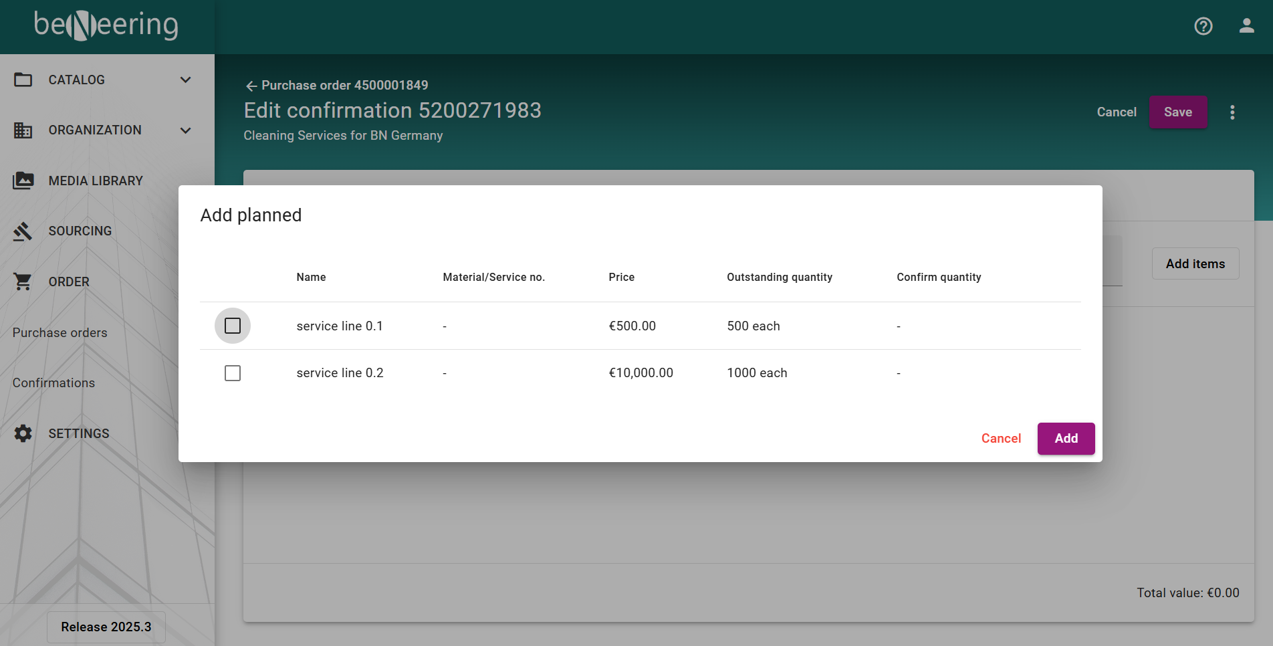Expand the Organization menu chevron
The width and height of the screenshot is (1273, 646).
coord(186,130)
